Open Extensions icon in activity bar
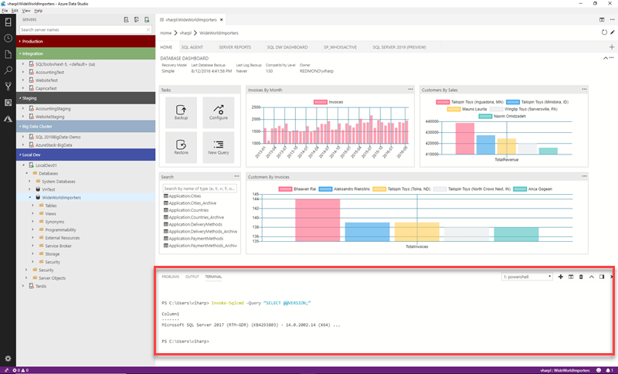 pos(8,103)
